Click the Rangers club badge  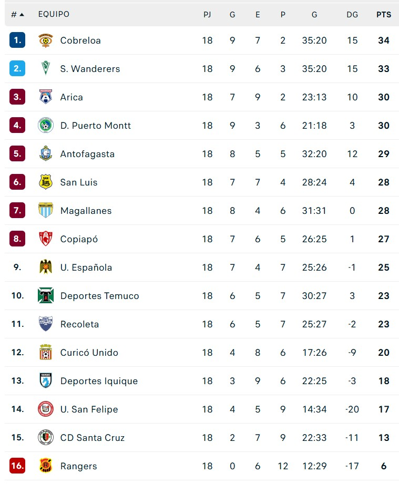(x=45, y=466)
